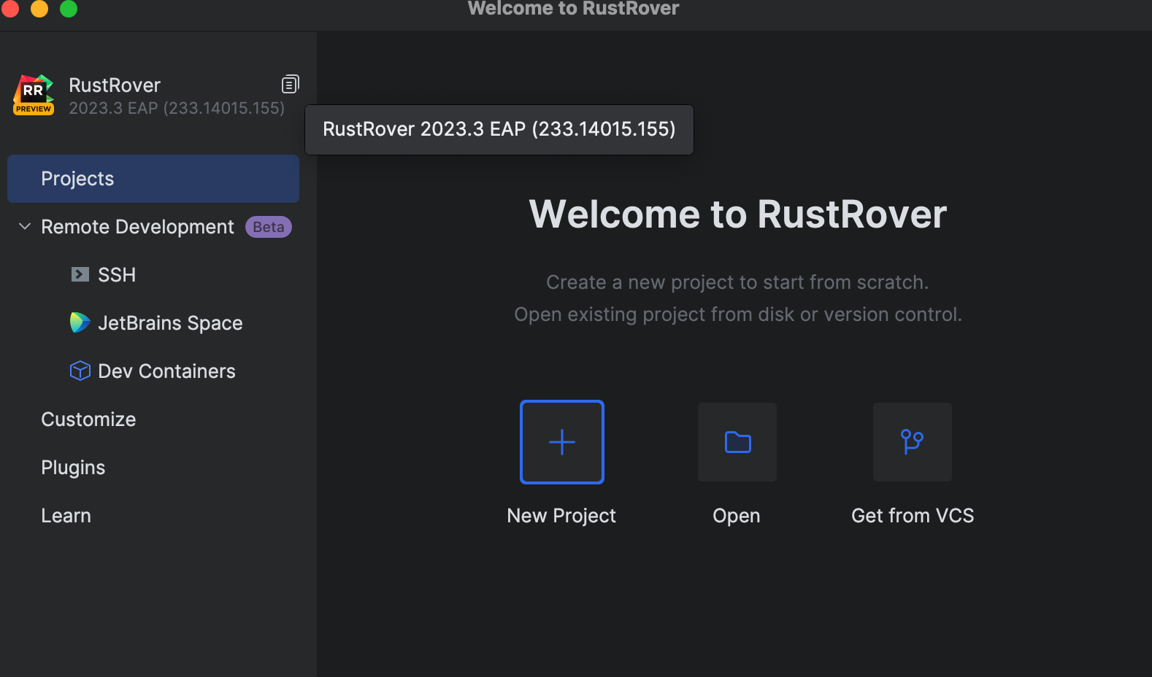
Task: Click the Get from VCS label
Action: pos(913,516)
